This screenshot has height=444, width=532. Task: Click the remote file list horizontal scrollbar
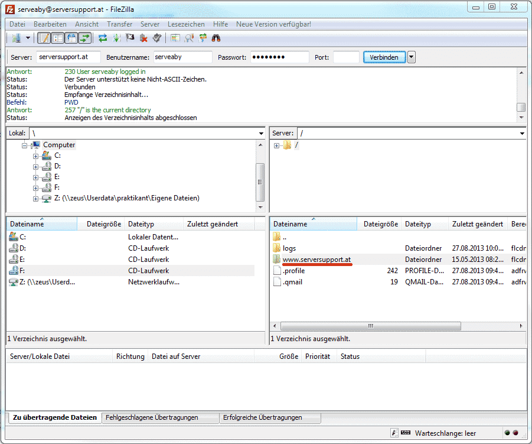pos(370,326)
